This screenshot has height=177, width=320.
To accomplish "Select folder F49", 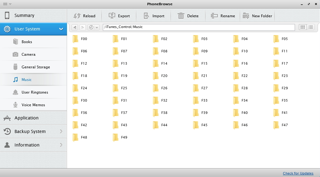I will coord(120,137).
